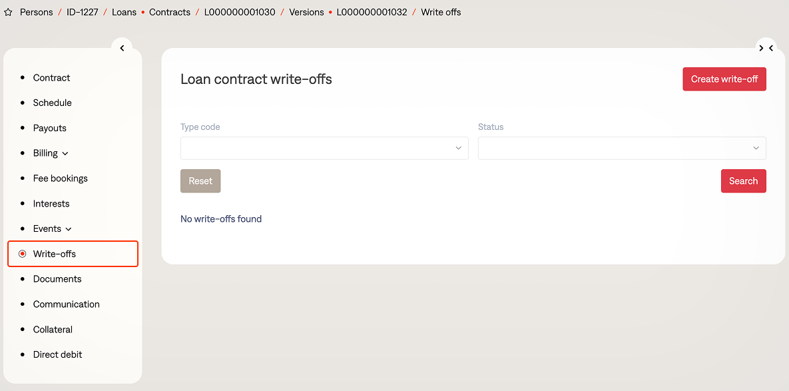Show the Collateral section
This screenshot has height=391, width=789.
pyautogui.click(x=53, y=330)
